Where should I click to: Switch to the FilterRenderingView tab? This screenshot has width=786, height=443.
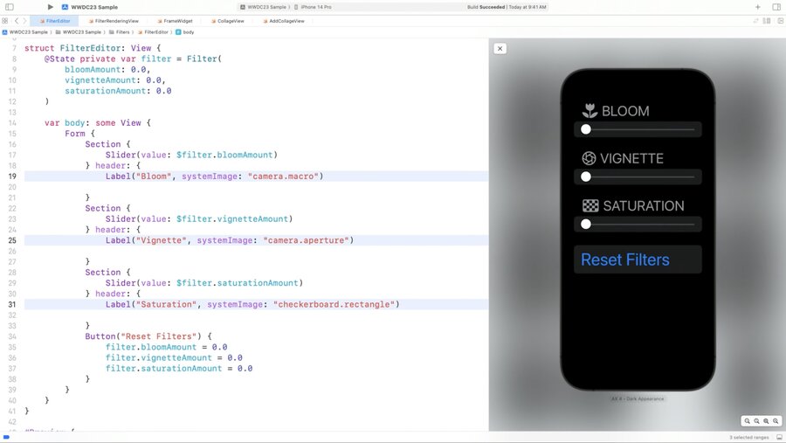[x=114, y=21]
